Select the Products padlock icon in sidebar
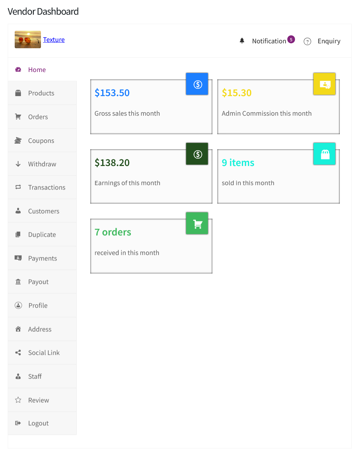358x455 pixels. pyautogui.click(x=18, y=93)
